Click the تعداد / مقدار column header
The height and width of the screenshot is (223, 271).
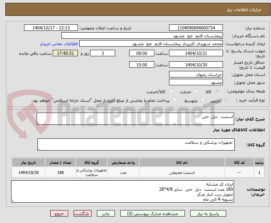click(x=61, y=162)
